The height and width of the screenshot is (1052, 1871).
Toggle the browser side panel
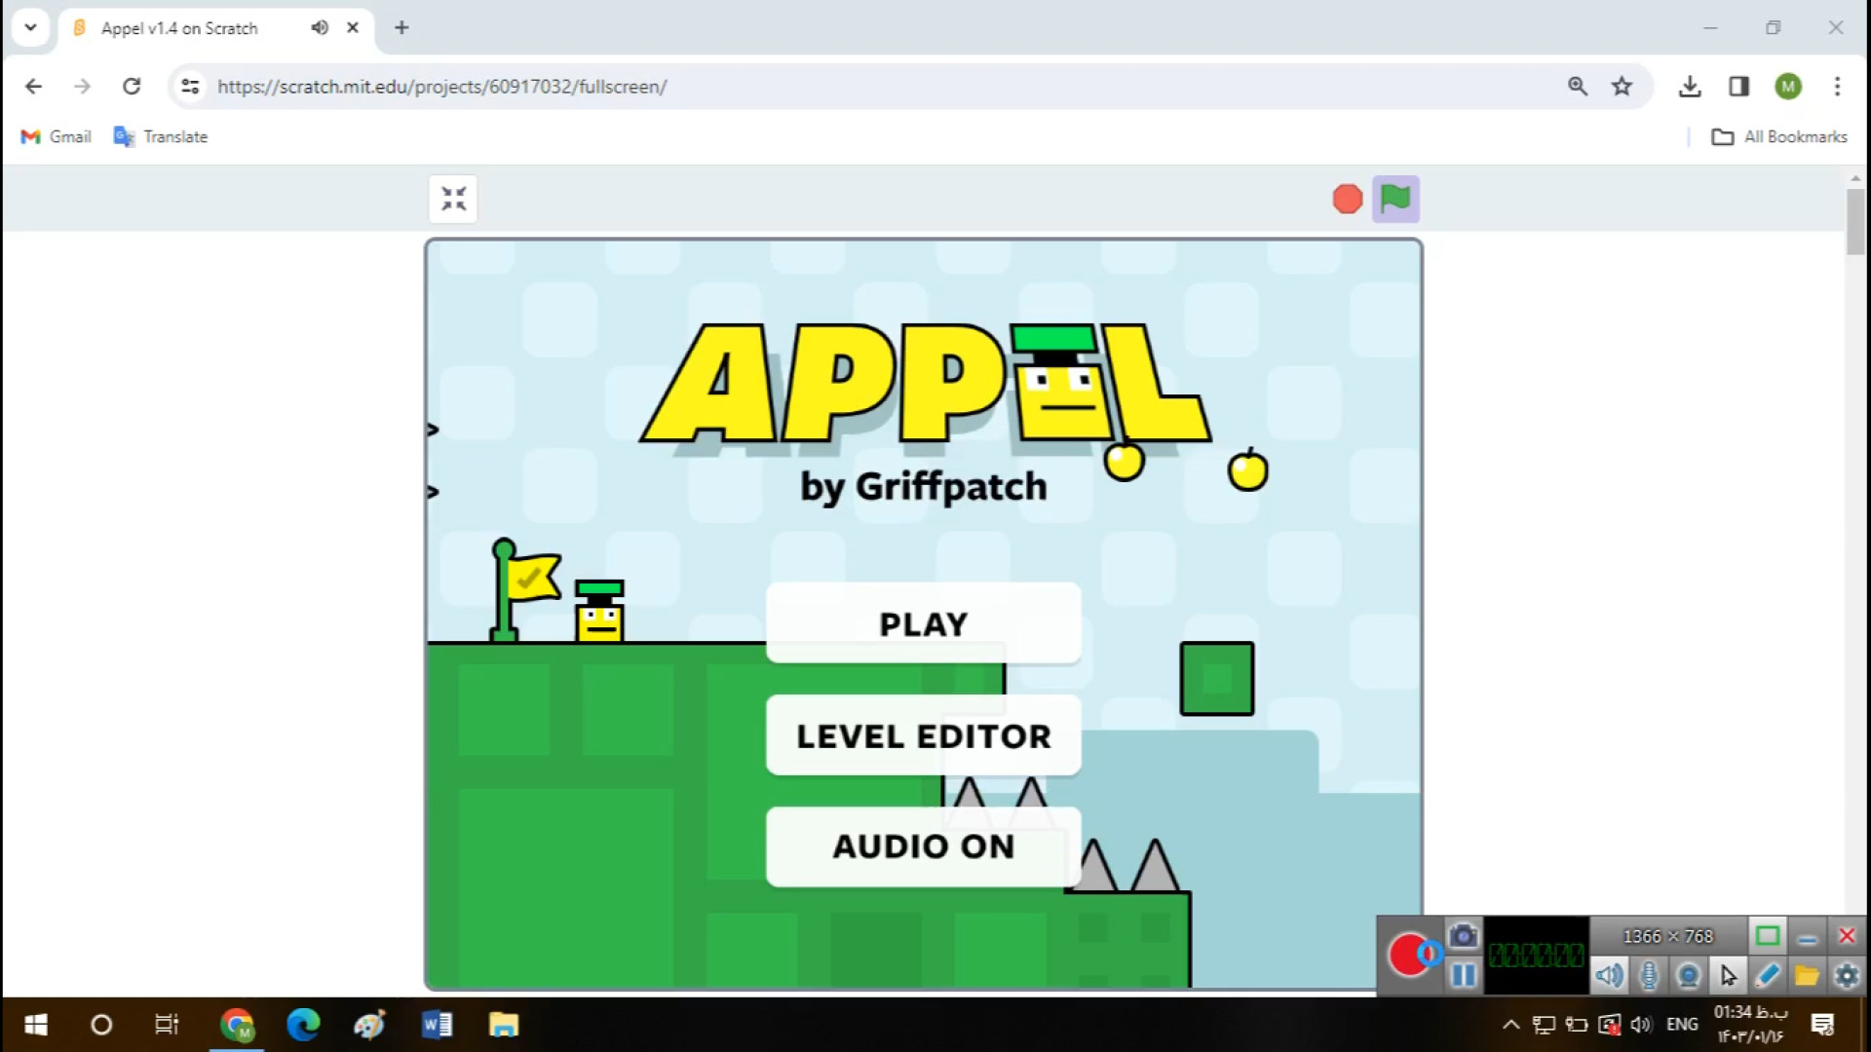[1738, 87]
